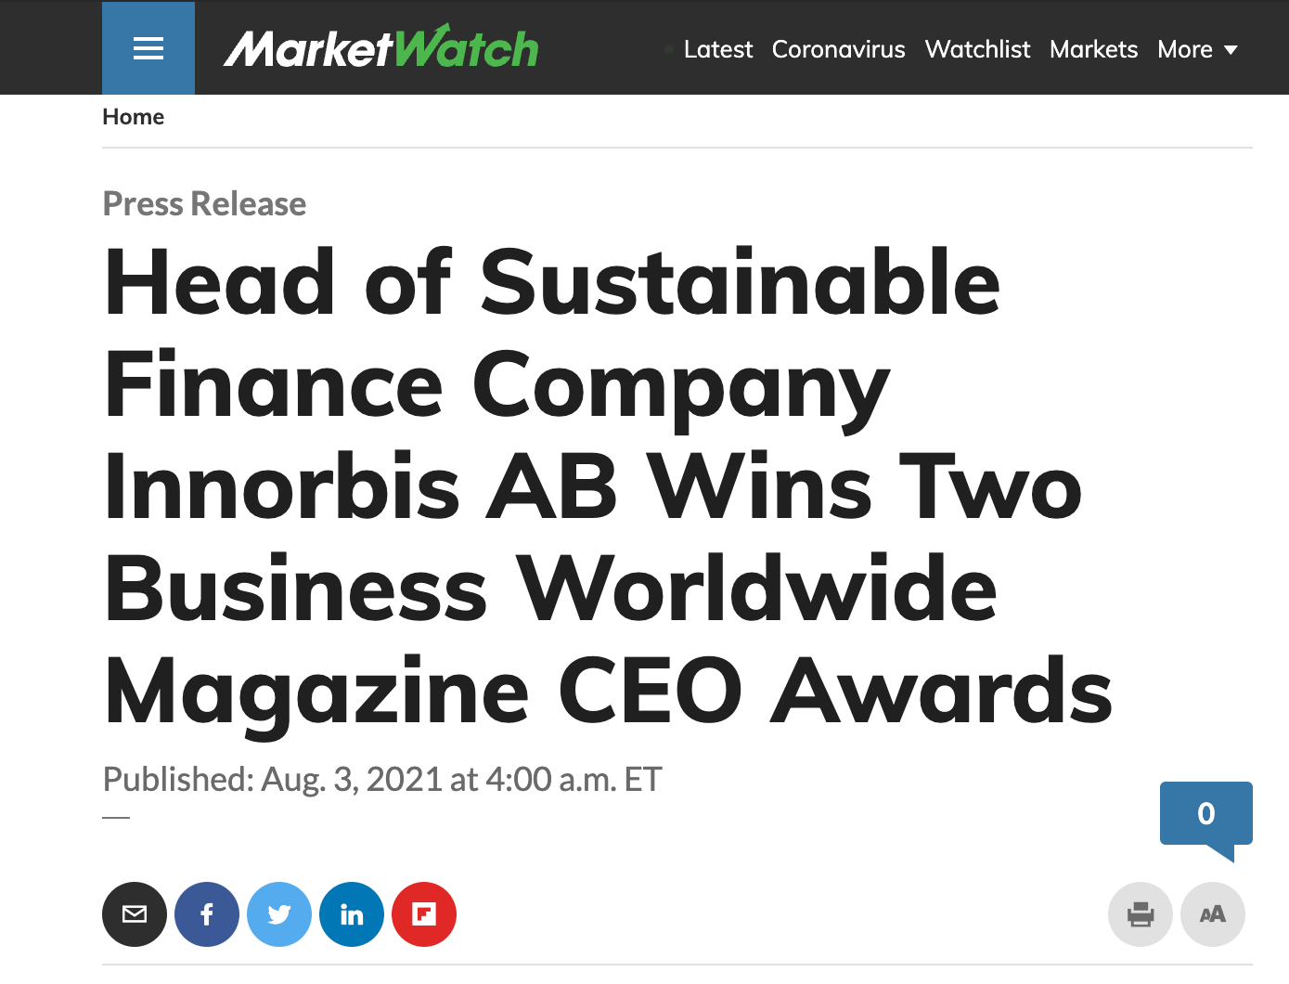Image resolution: width=1289 pixels, height=984 pixels.
Task: Open the Latest news section
Action: point(717,49)
